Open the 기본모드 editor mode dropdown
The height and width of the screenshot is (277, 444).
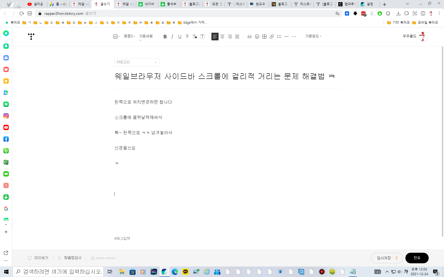[313, 36]
